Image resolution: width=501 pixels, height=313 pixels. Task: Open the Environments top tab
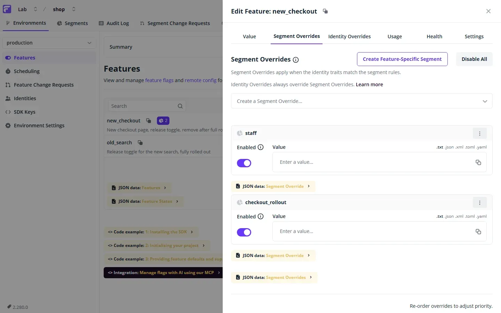pos(26,23)
